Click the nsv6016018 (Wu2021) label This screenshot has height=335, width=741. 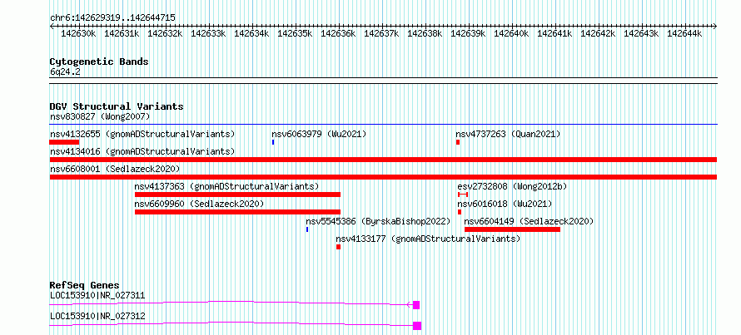(x=505, y=204)
